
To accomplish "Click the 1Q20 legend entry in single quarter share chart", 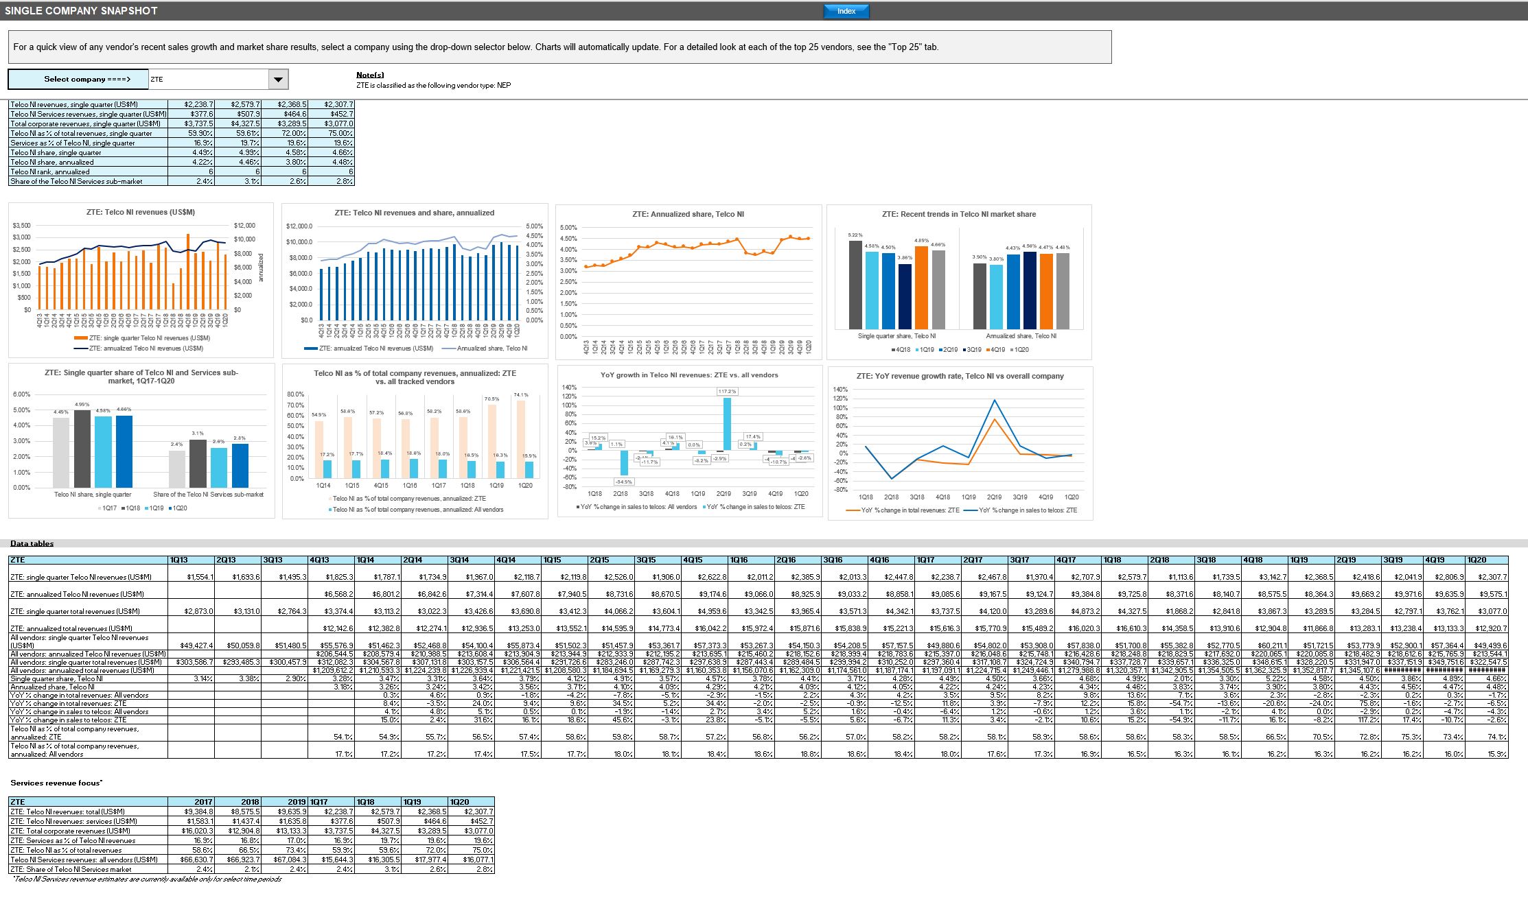I will [177, 508].
